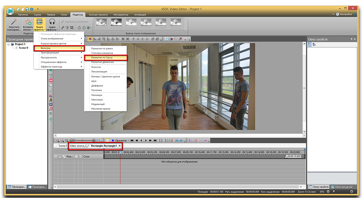This screenshot has height=198, width=363.
Task: Jump to the timeline end with skip-forward button
Action: pyautogui.click(x=155, y=140)
